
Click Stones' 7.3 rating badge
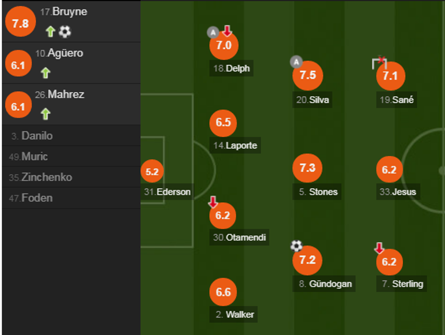coord(308,168)
